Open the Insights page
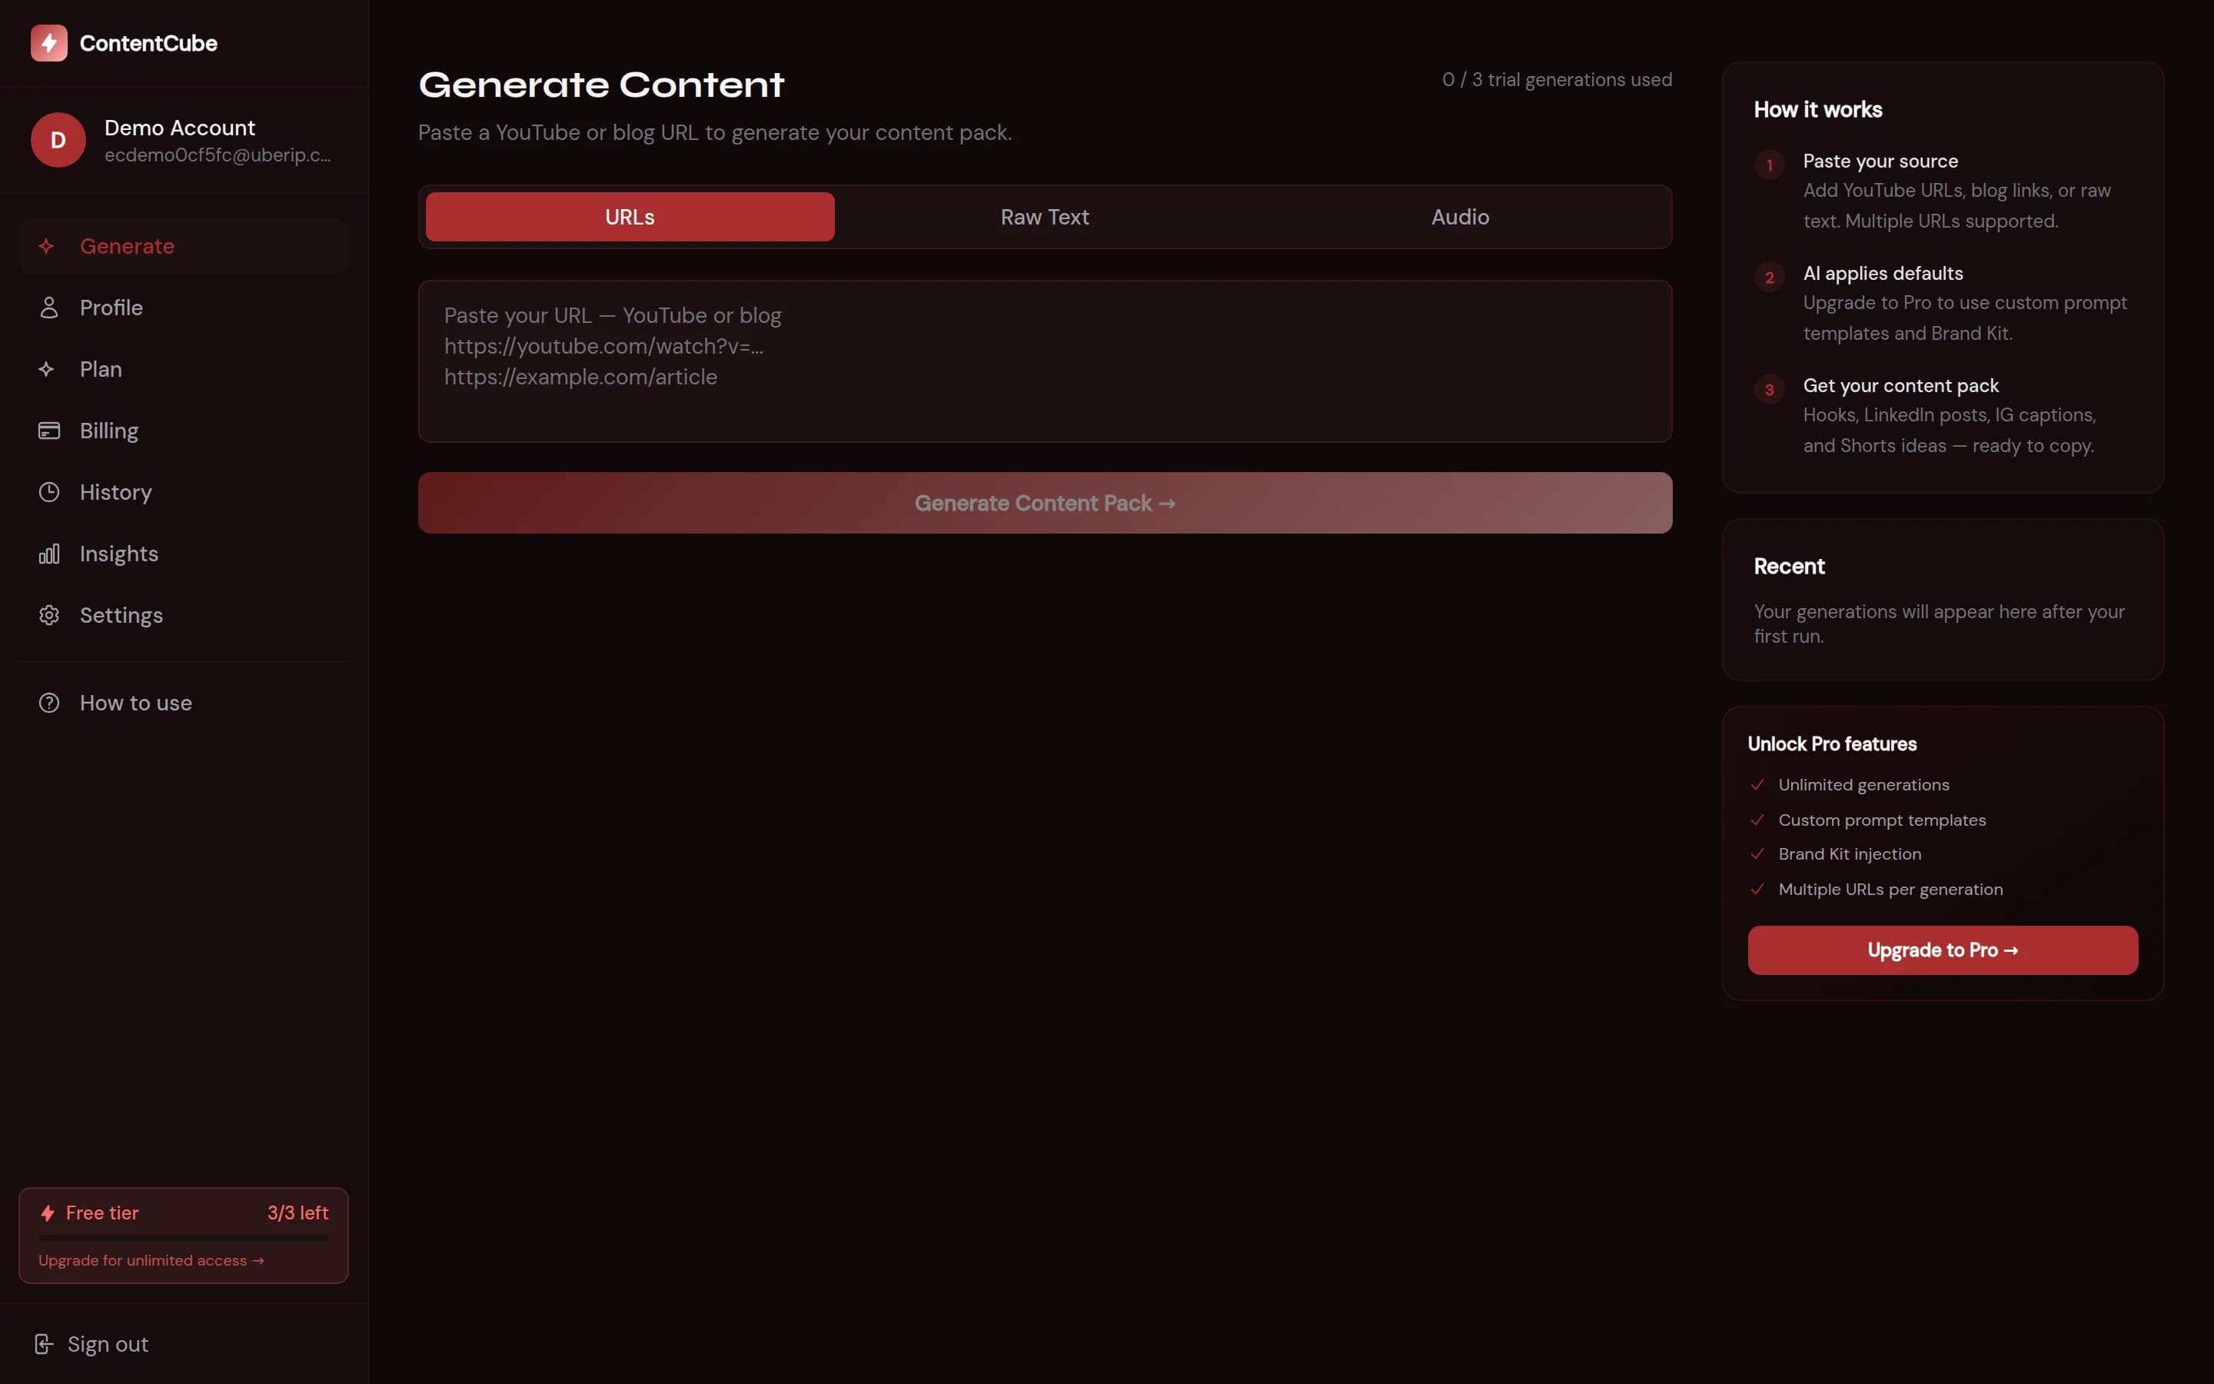This screenshot has height=1384, width=2214. 183,554
